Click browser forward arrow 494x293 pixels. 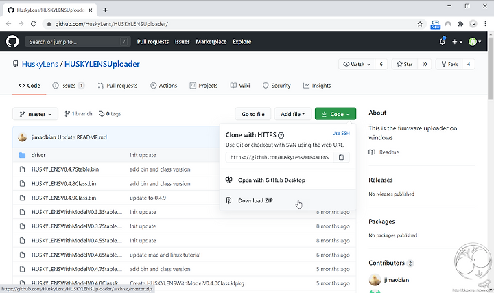point(21,23)
